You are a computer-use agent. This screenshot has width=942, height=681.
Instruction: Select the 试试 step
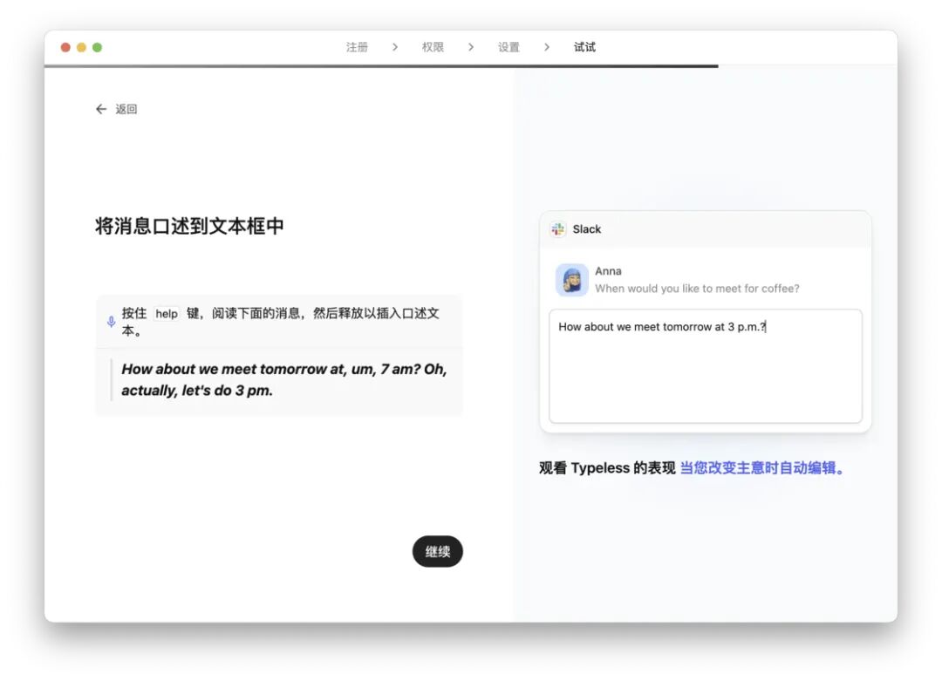click(x=584, y=47)
